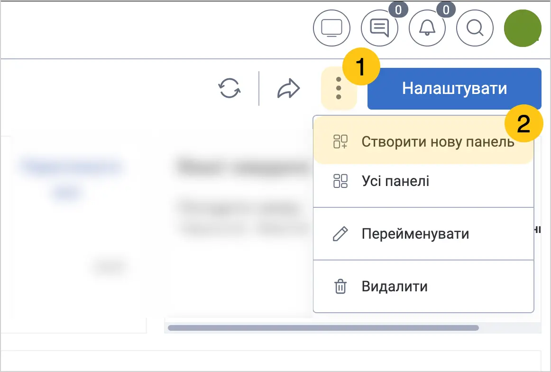Image resolution: width=551 pixels, height=372 pixels.
Task: Open the green user avatar
Action: [x=523, y=28]
